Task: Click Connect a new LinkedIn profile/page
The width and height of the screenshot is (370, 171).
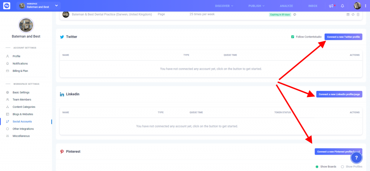Action: [339, 94]
